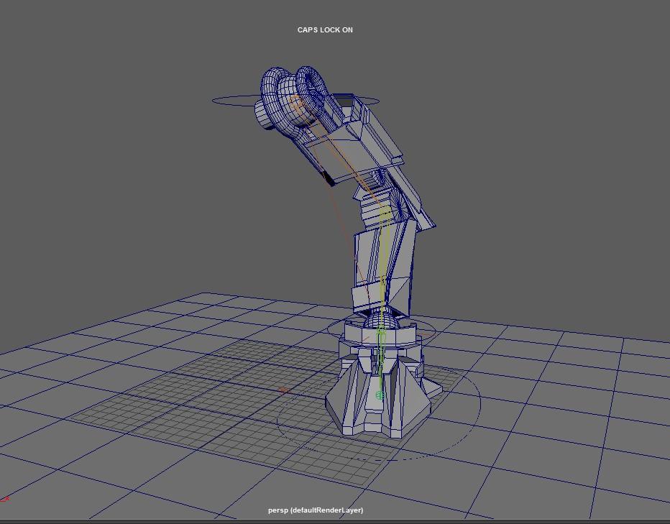Click the "CAPS LOCK ON" heads-up message
This screenshot has height=524, width=670.
pos(325,30)
